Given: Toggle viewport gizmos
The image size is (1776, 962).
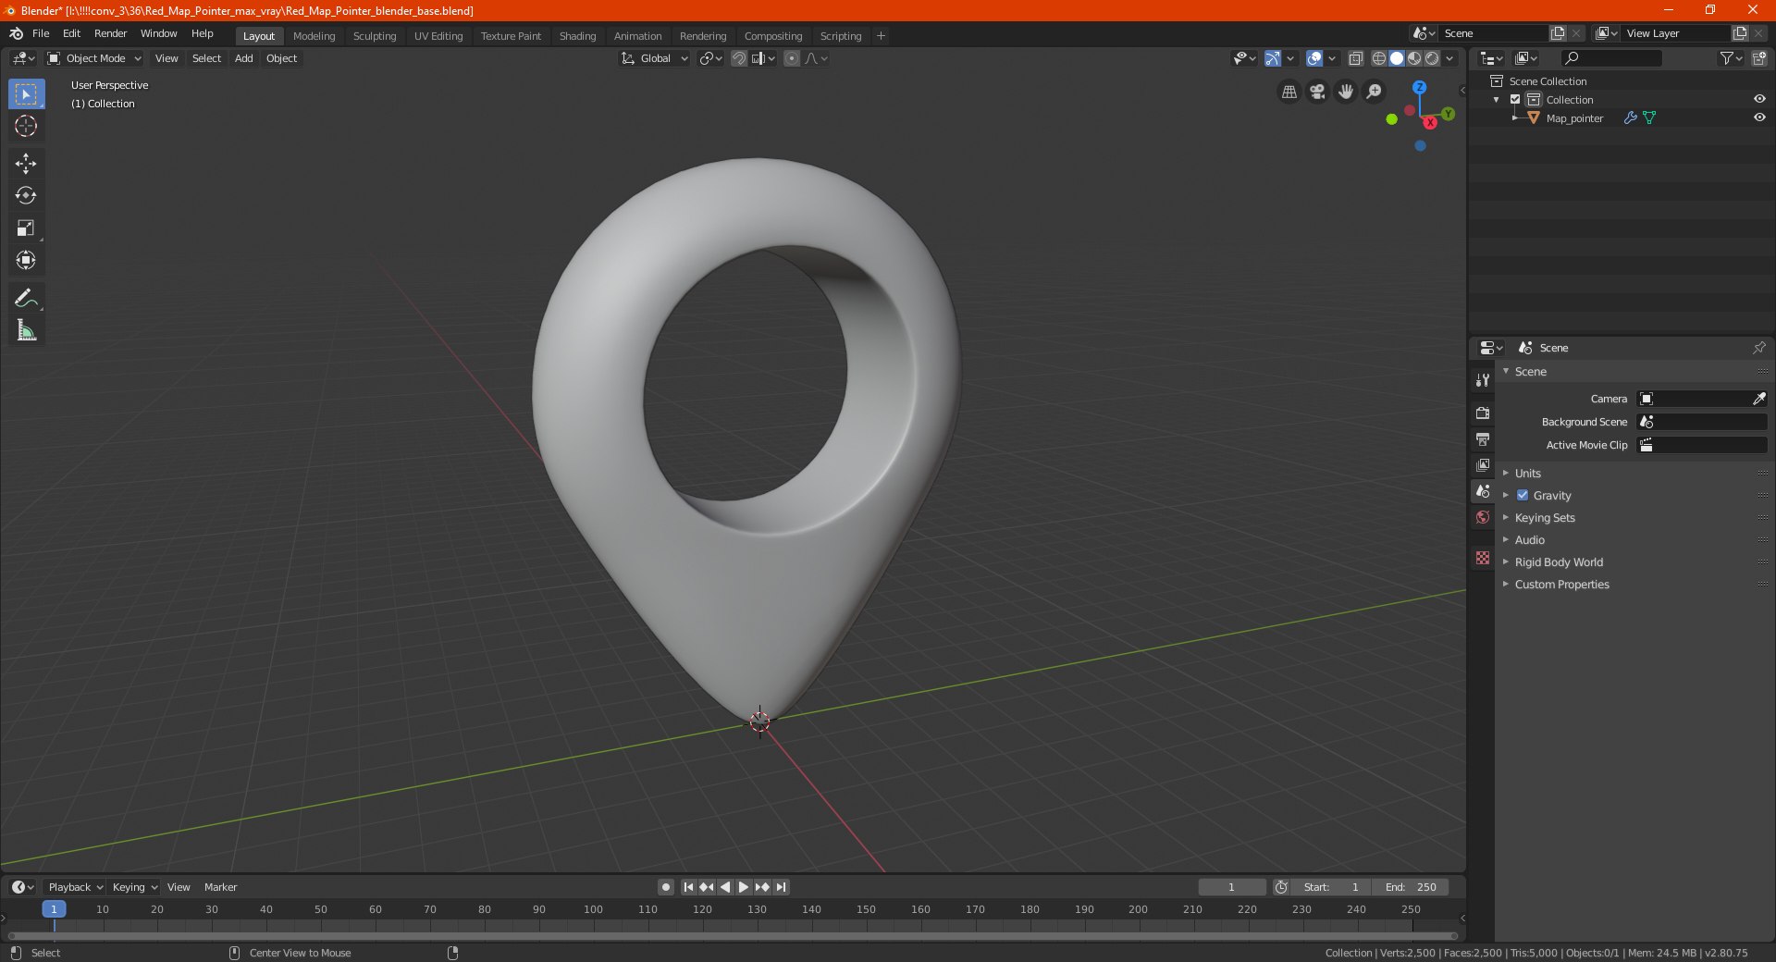Looking at the screenshot, I should tap(1273, 58).
